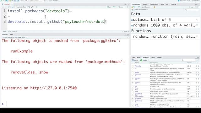This screenshot has height=113, width=201.
Task: Click the find/replace magnifier in the editor toolbar
Action: [29, 7]
